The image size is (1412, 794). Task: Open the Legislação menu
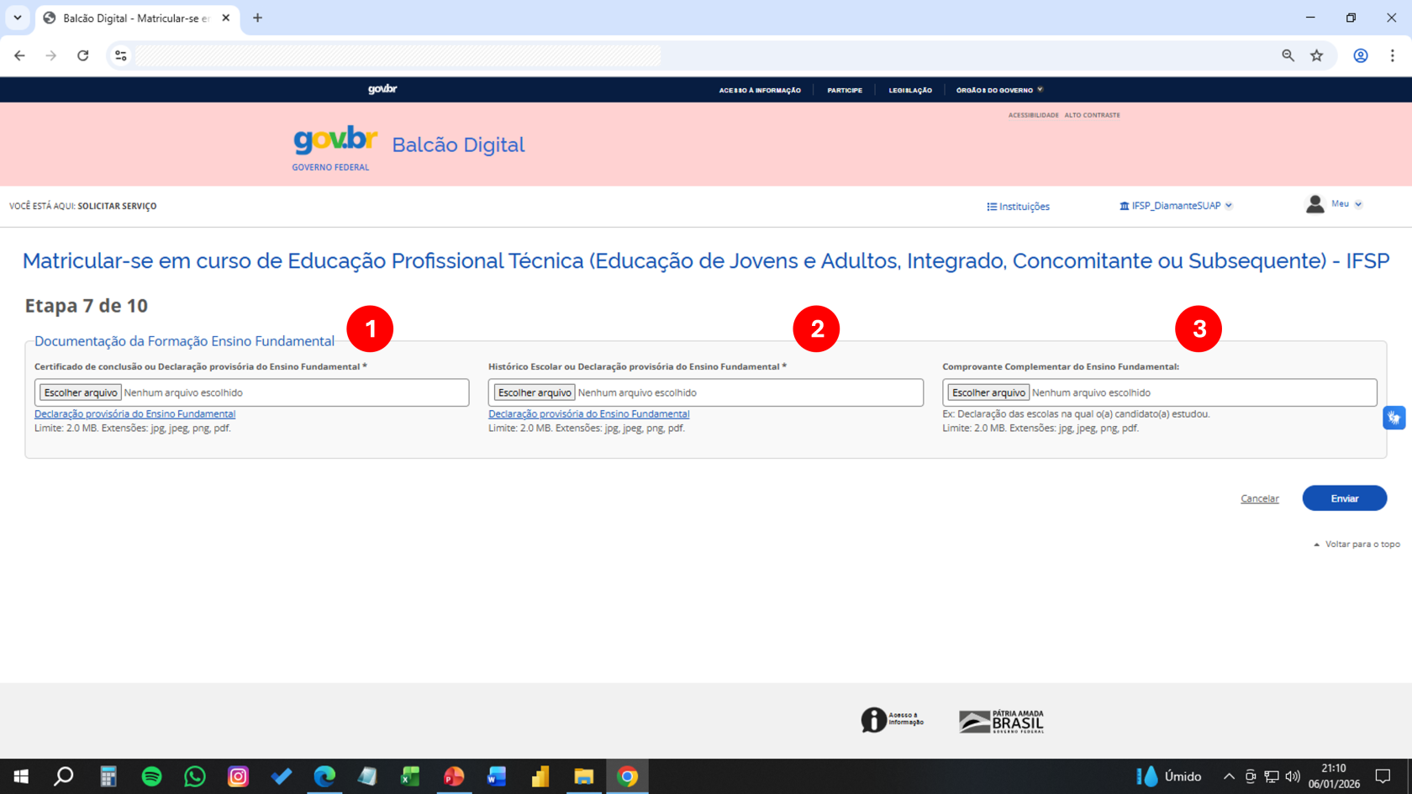point(909,90)
